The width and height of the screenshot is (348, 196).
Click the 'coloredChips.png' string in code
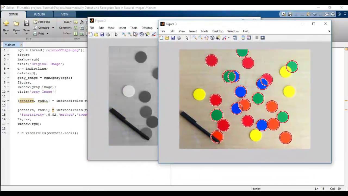click(62, 50)
